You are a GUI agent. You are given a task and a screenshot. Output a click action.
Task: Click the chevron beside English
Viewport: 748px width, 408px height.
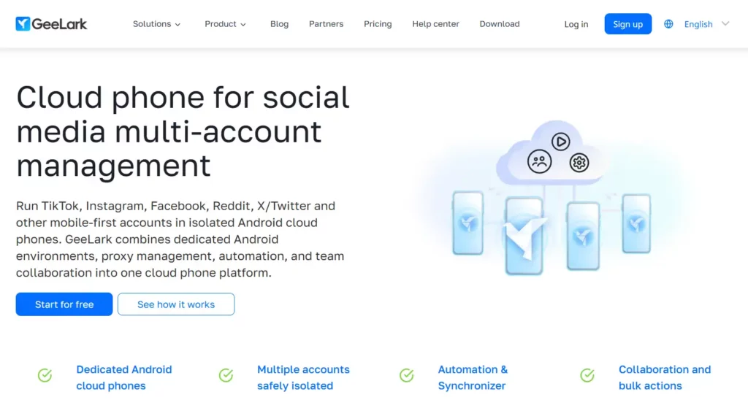pos(725,23)
